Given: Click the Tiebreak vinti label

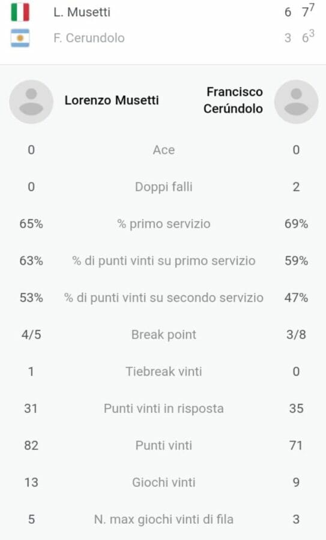Looking at the screenshot, I should click(x=164, y=371).
